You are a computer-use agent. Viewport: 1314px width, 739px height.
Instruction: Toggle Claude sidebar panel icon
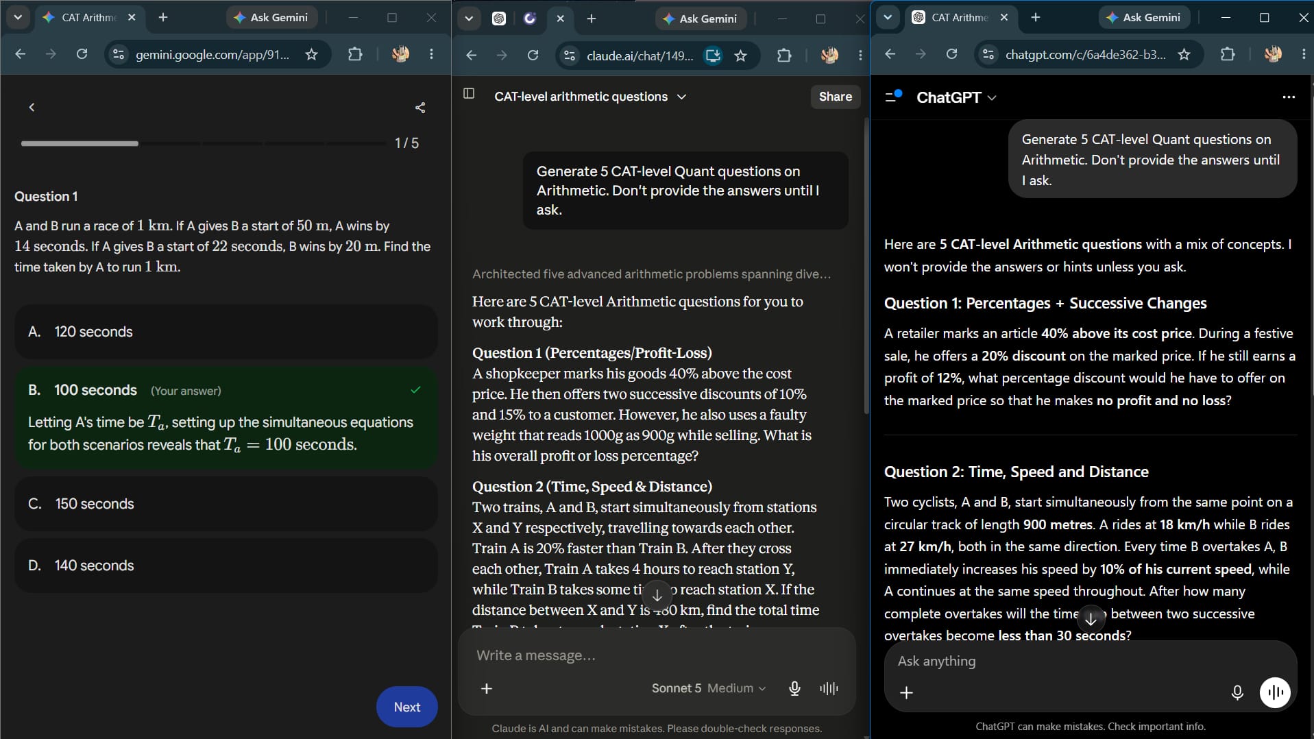[x=469, y=94]
